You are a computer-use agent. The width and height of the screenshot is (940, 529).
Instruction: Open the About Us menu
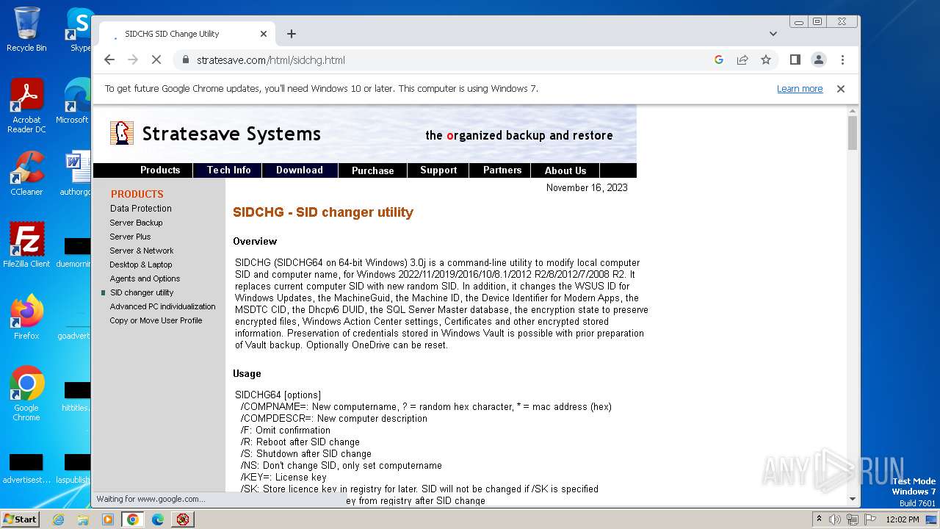coord(565,170)
